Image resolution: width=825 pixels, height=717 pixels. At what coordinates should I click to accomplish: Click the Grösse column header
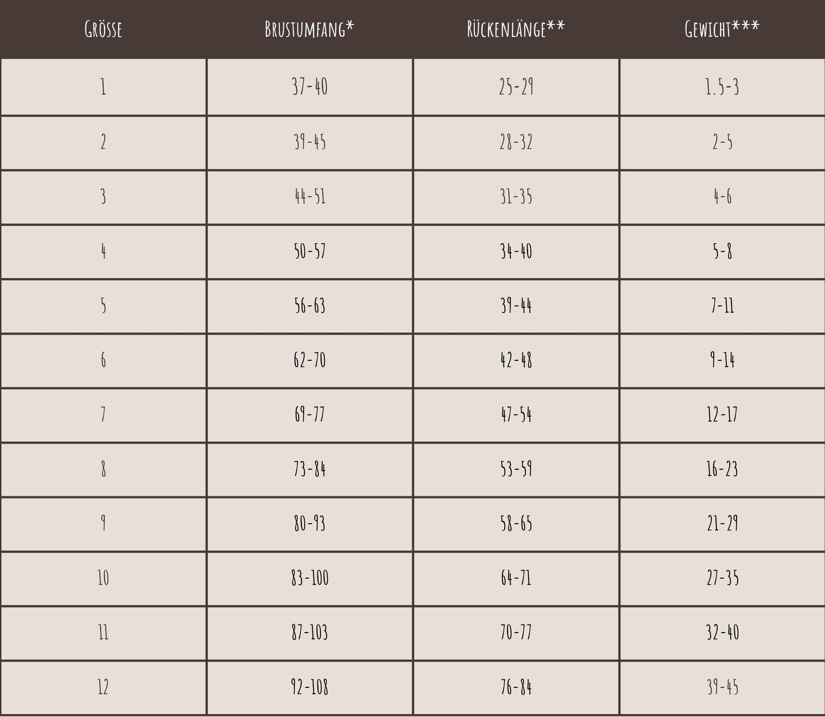[x=103, y=29]
